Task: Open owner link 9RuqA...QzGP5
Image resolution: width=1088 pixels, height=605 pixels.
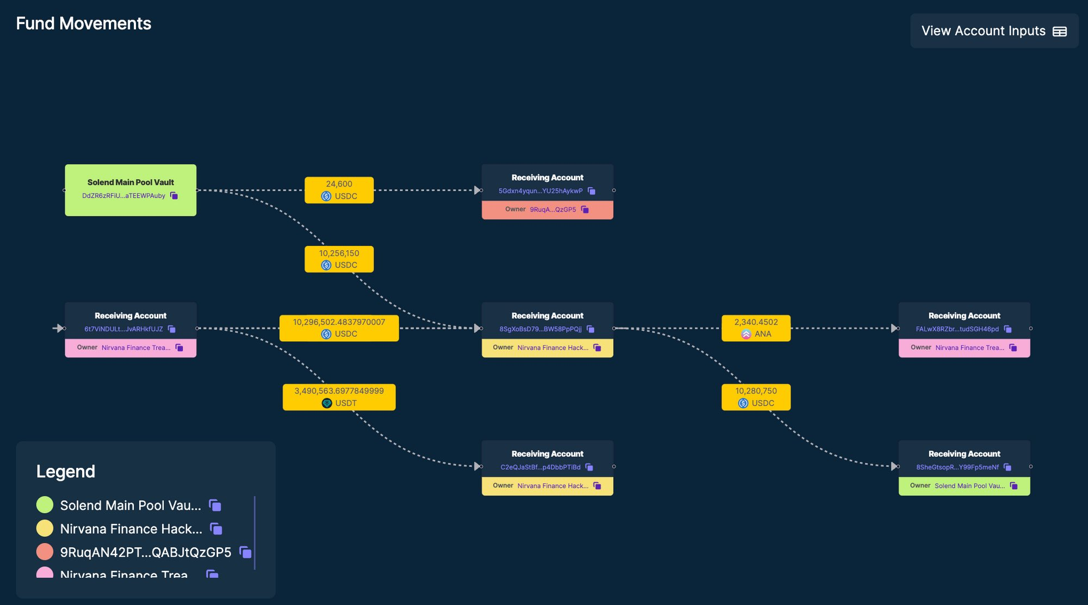Action: coord(552,209)
